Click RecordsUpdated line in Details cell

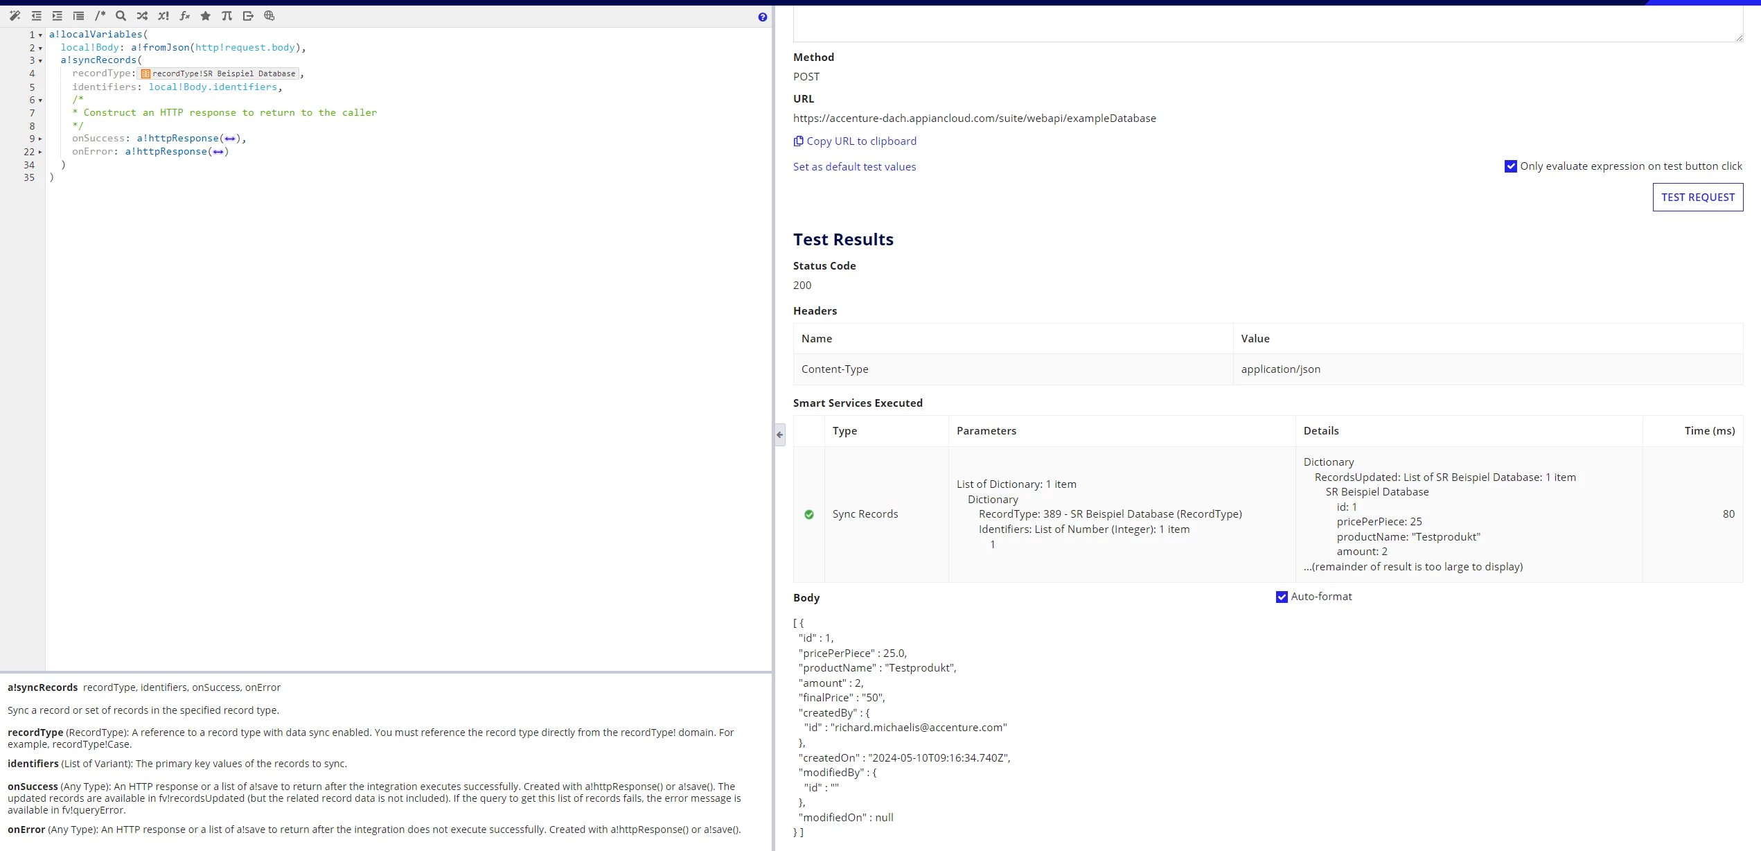pos(1445,477)
